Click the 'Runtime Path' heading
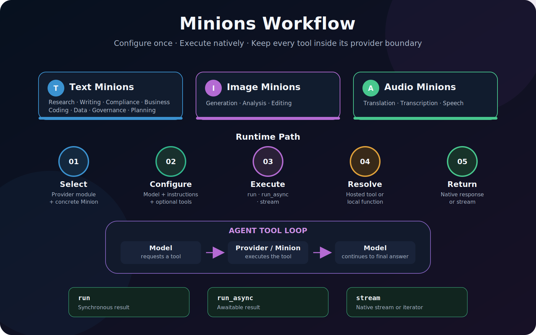 click(x=268, y=137)
